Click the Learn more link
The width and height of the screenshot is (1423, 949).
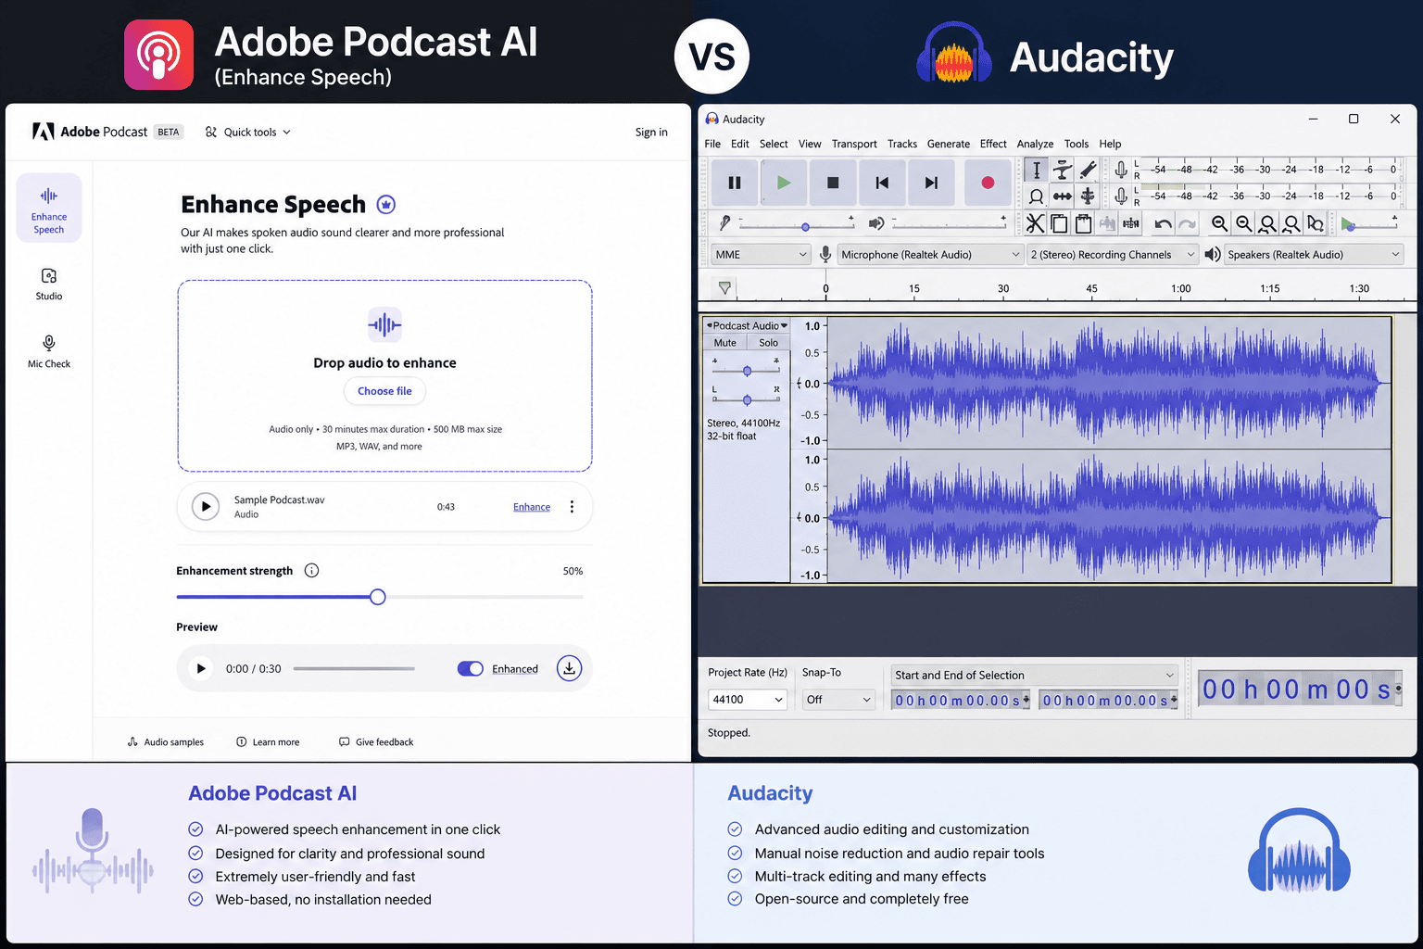268,742
